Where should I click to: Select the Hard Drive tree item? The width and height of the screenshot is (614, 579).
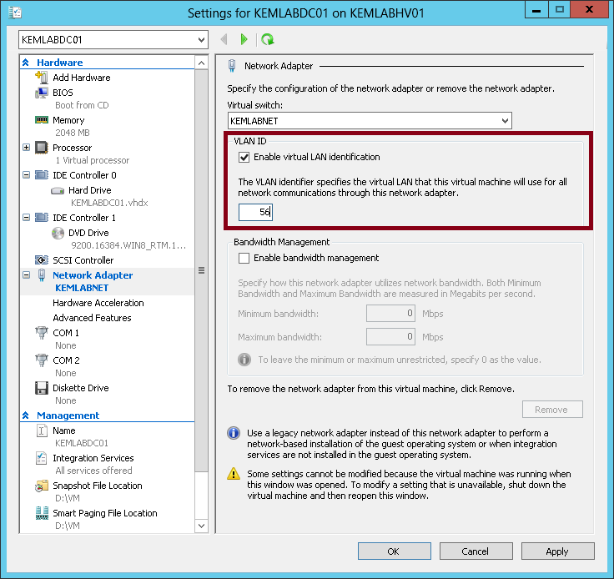pyautogui.click(x=89, y=190)
